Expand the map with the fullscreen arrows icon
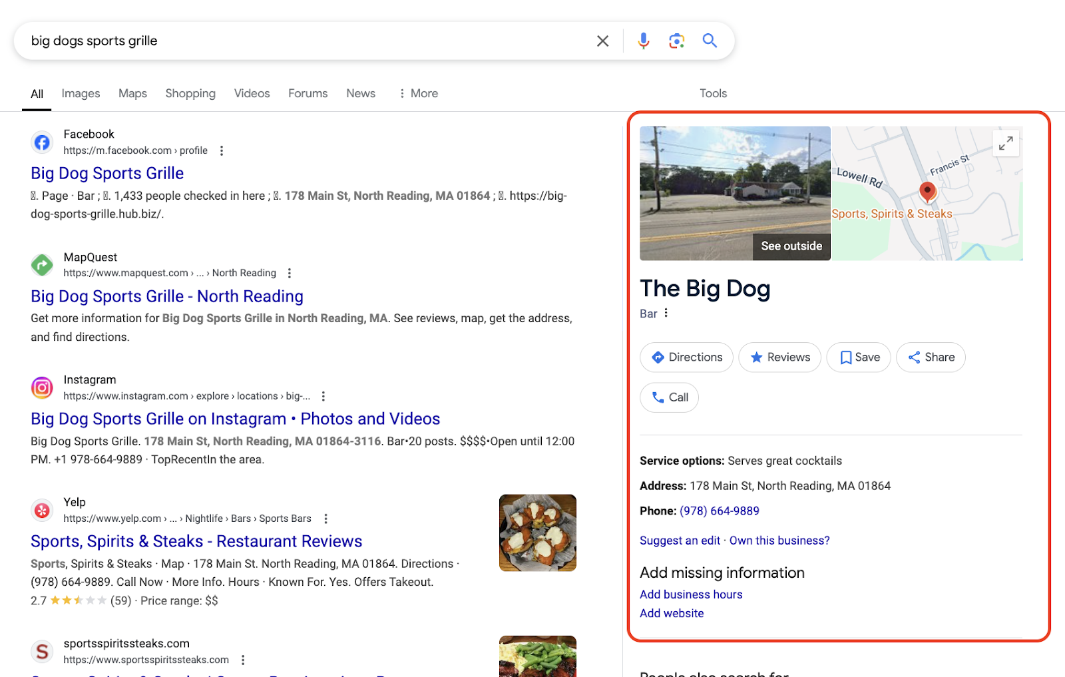 [1006, 142]
